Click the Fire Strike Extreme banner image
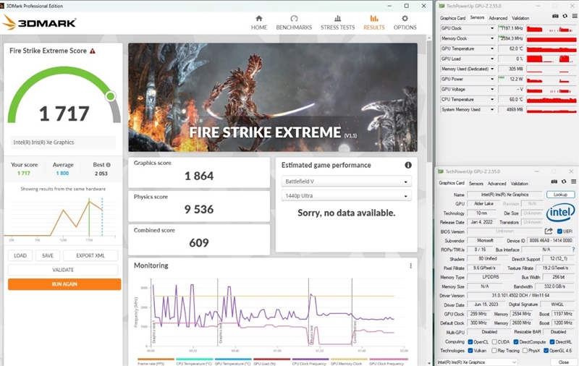Viewport: 579px width, 366px height. click(x=273, y=98)
